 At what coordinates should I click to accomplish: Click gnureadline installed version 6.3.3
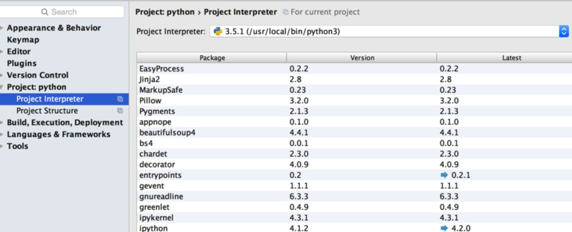[x=299, y=196]
